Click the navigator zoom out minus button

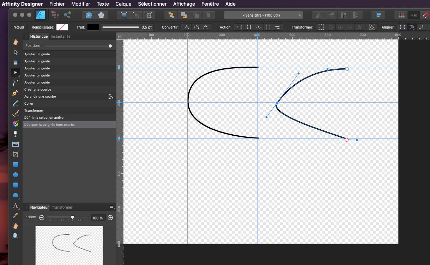tap(42, 218)
